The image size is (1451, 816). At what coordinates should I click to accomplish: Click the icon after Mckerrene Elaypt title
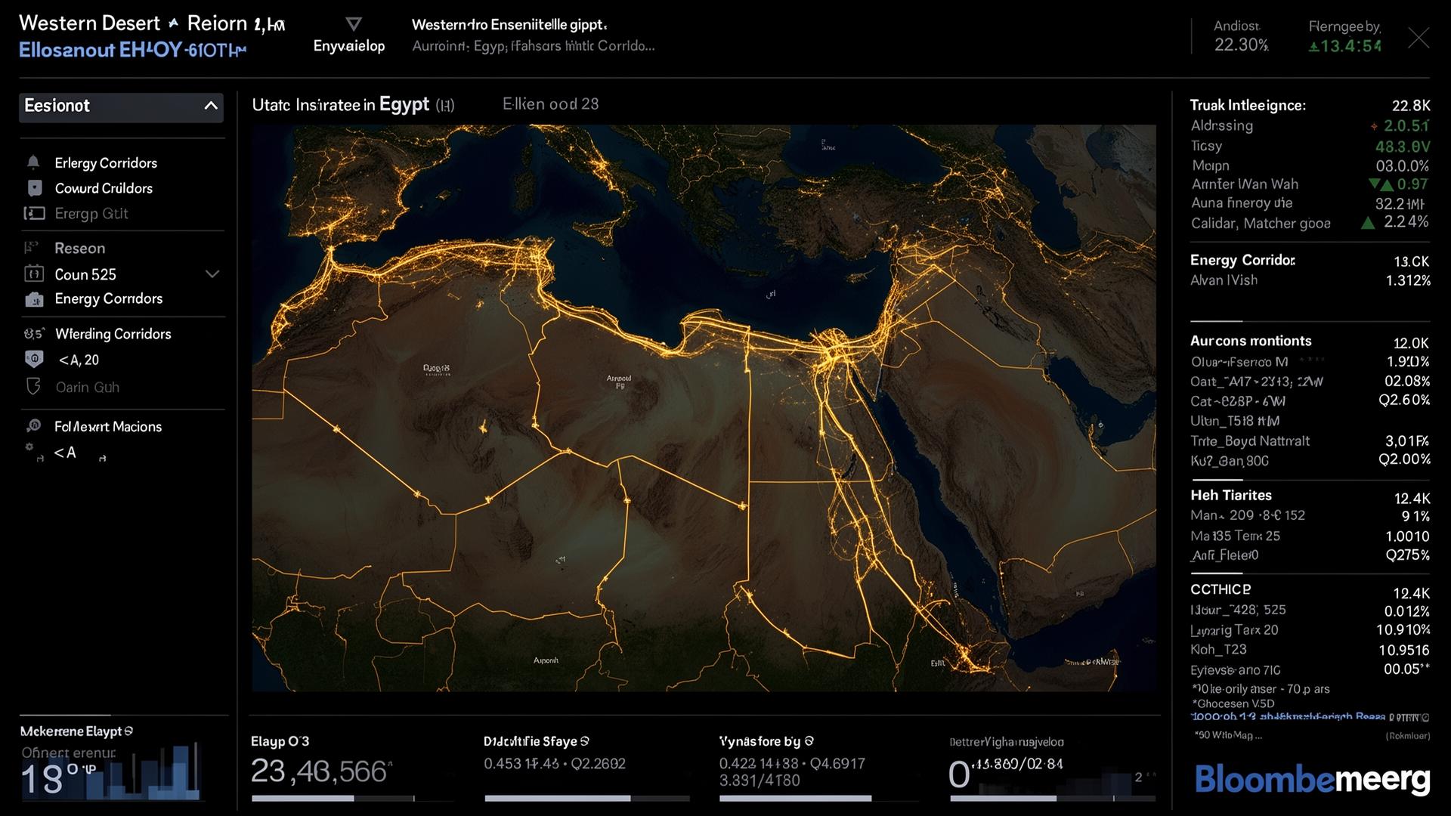[x=128, y=731]
